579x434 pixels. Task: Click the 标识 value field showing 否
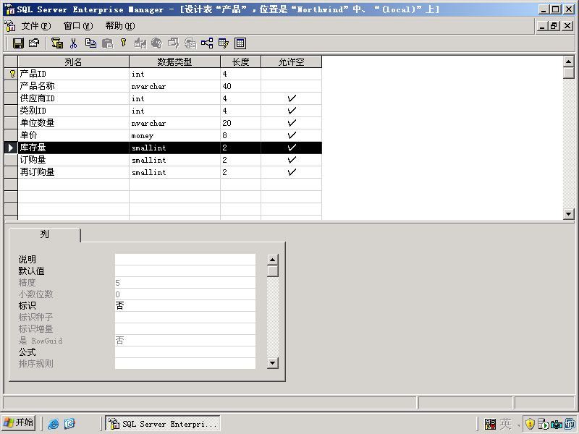pos(185,305)
